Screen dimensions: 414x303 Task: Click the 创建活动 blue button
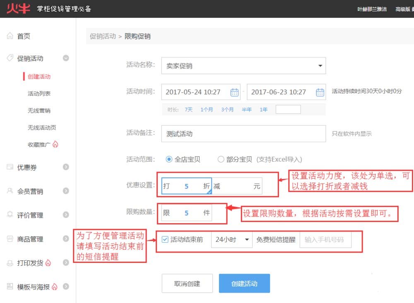(x=244, y=283)
